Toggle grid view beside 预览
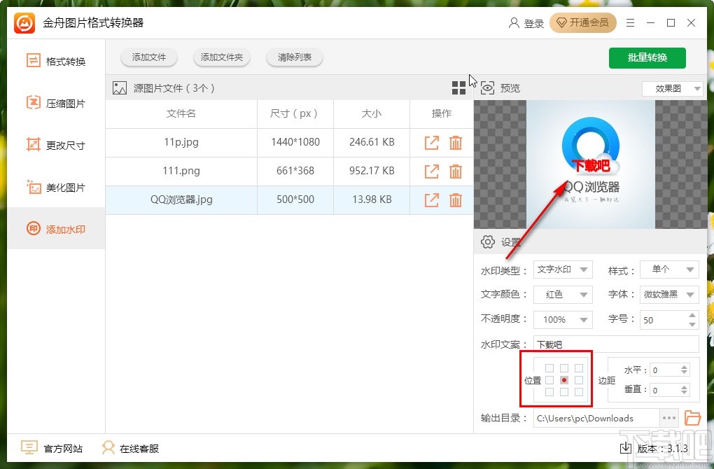The width and height of the screenshot is (714, 469). click(x=458, y=87)
